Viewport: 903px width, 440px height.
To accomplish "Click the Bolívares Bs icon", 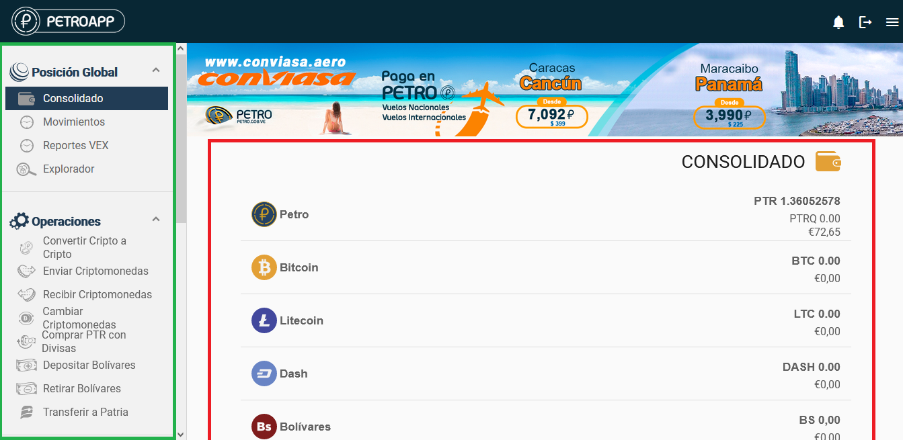I will tap(264, 427).
